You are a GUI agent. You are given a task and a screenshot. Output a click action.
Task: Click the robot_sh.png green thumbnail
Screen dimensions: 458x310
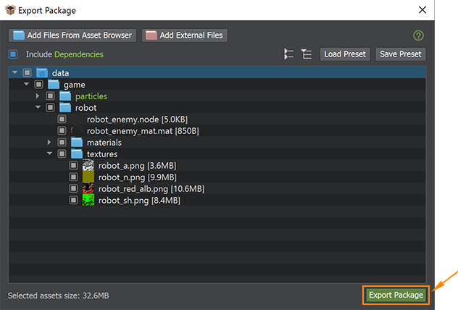[x=88, y=200]
